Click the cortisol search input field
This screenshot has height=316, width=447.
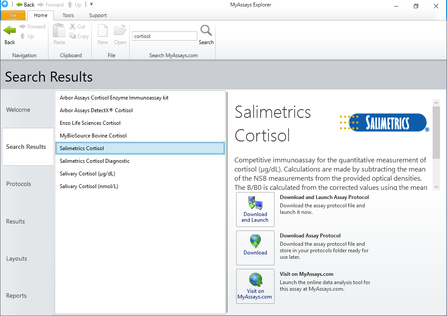[x=165, y=36]
